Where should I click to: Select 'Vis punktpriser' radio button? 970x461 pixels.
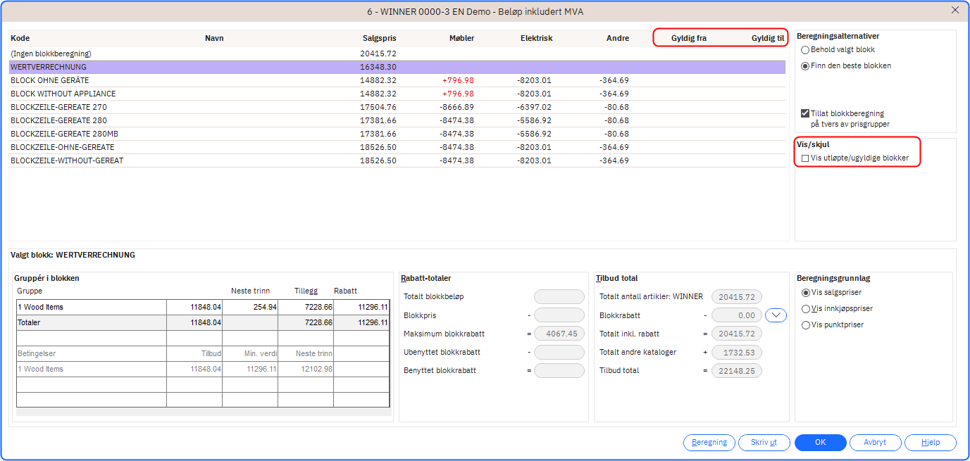pyautogui.click(x=806, y=325)
